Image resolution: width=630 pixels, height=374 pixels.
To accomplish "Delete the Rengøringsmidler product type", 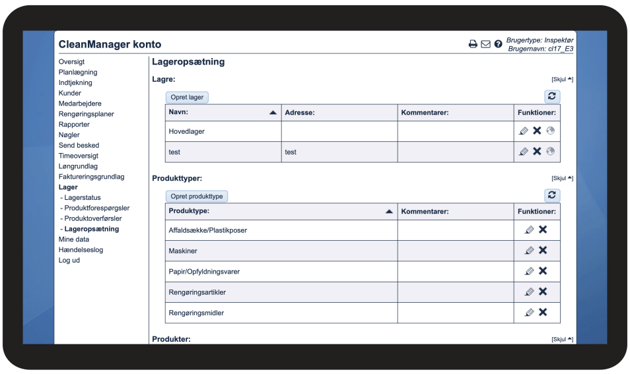I will tap(543, 312).
